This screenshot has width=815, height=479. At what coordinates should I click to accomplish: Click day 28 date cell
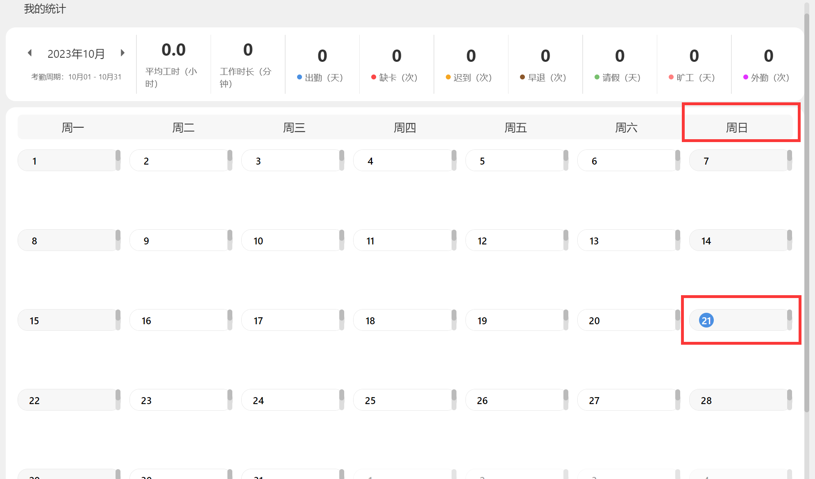tap(706, 400)
